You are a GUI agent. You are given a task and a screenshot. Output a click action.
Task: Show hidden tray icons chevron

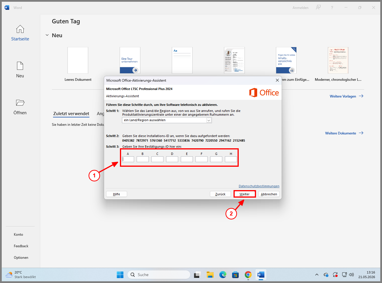pyautogui.click(x=317, y=275)
